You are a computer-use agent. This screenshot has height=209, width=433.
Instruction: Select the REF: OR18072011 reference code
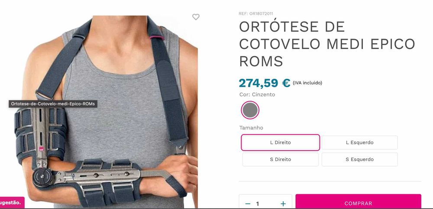coord(256,13)
